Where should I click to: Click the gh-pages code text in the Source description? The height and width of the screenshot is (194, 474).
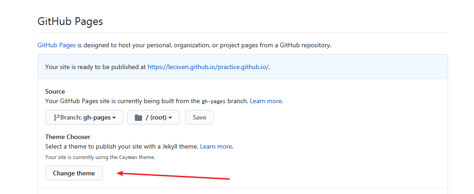213,101
